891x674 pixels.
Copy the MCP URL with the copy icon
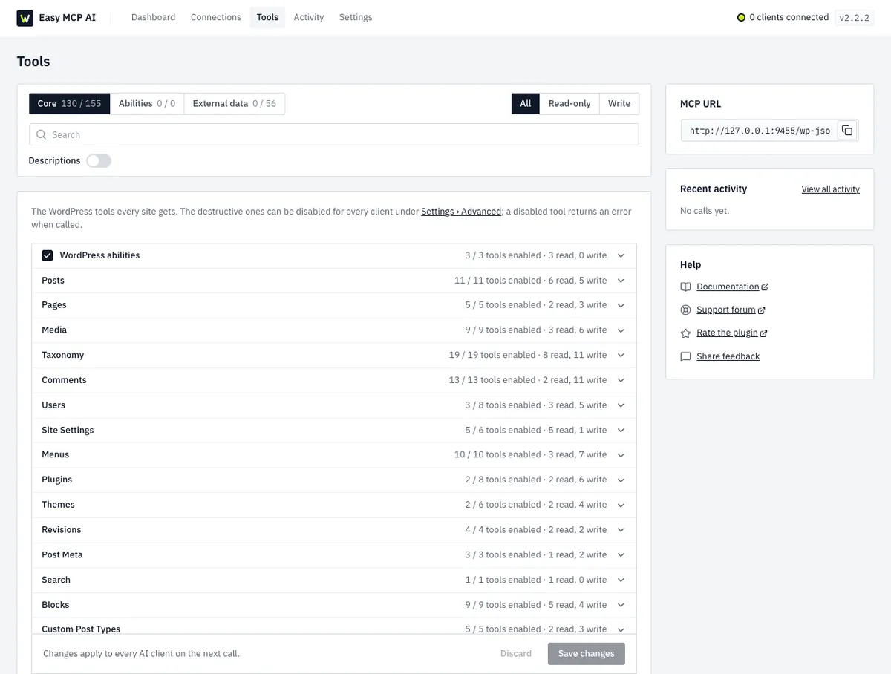point(847,131)
